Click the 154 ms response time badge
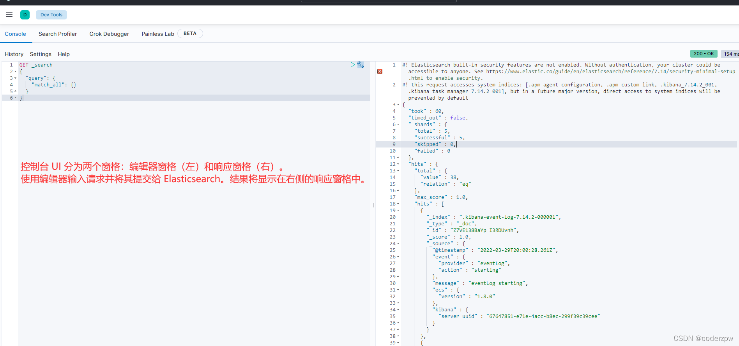 pyautogui.click(x=730, y=54)
